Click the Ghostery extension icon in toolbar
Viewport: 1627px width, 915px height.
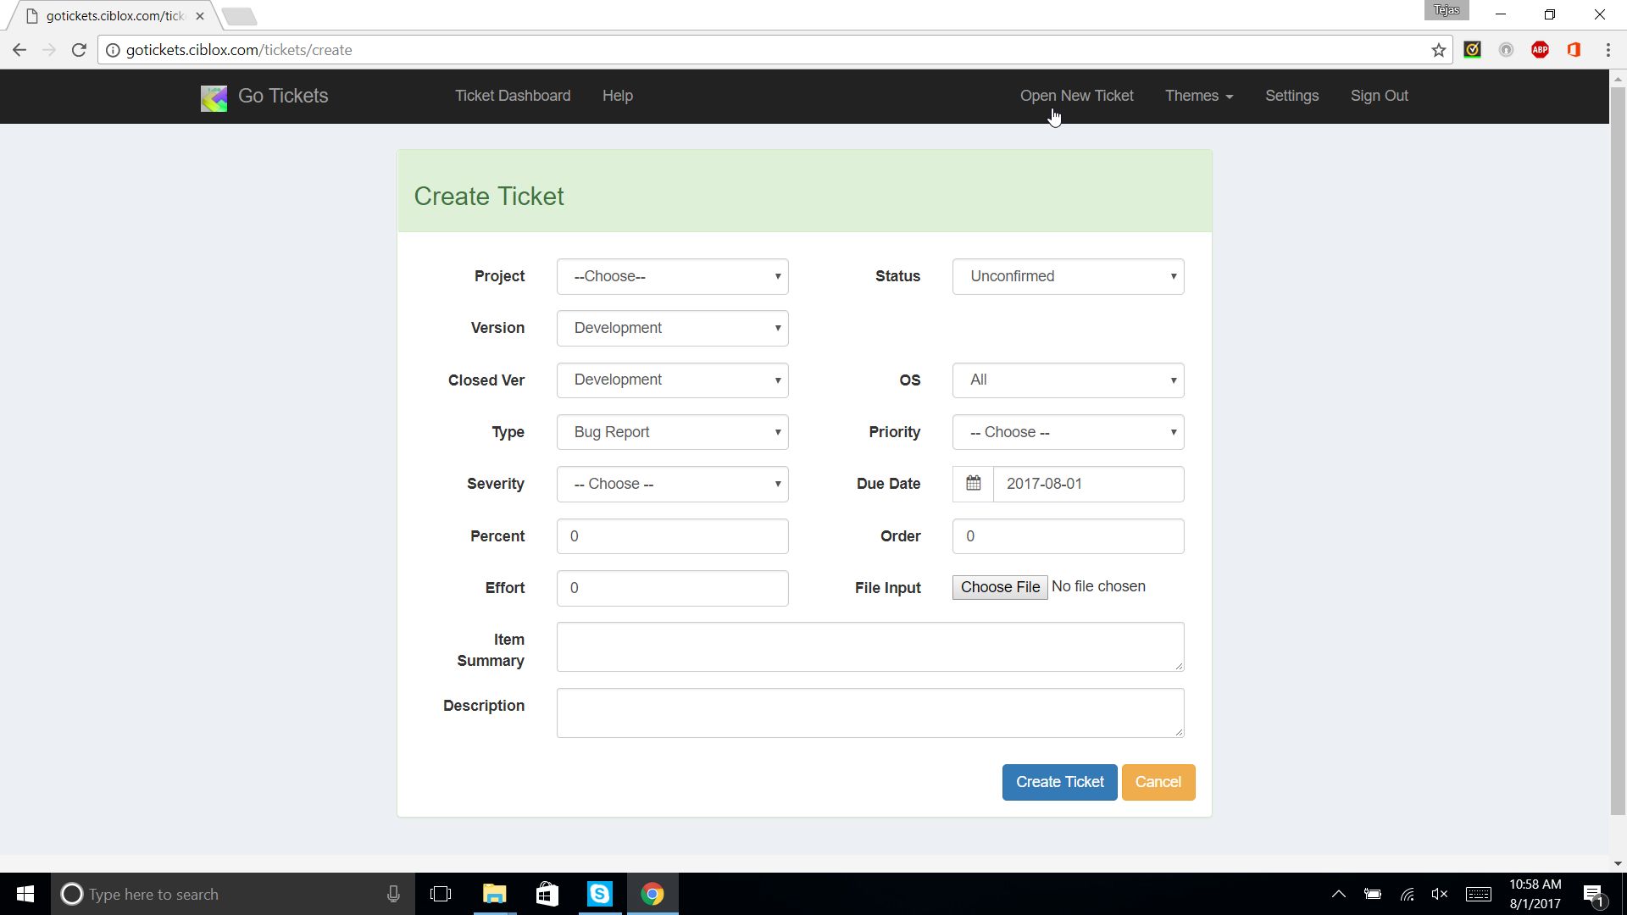point(1507,50)
